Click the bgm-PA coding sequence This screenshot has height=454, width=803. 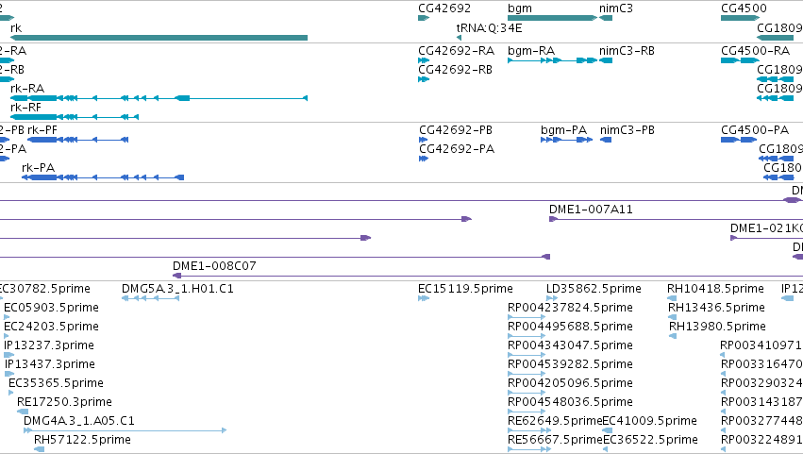coord(567,140)
